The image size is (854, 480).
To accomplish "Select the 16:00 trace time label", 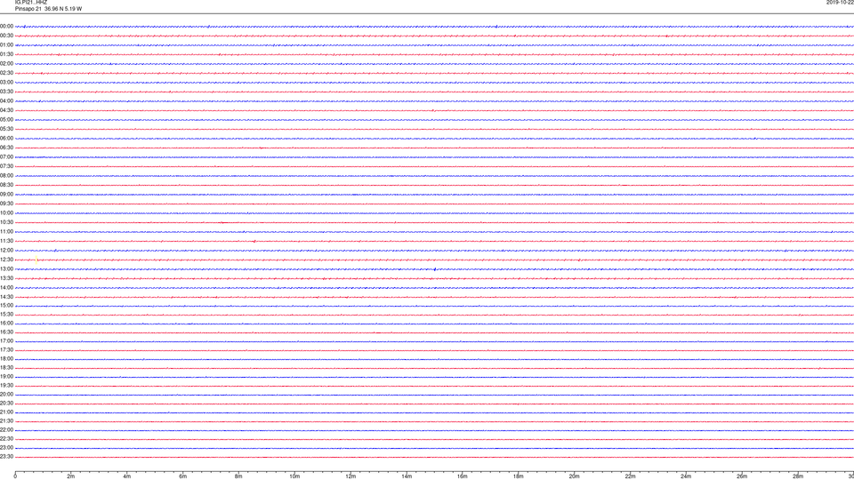I will point(6,324).
